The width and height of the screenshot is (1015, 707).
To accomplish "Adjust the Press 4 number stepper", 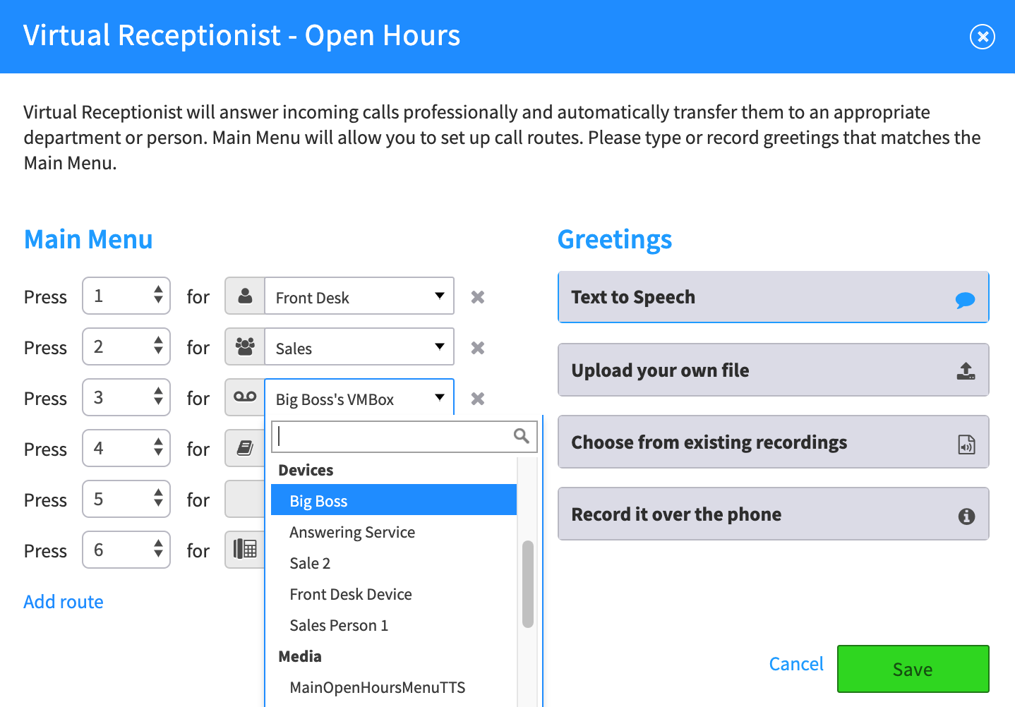I will [x=158, y=448].
